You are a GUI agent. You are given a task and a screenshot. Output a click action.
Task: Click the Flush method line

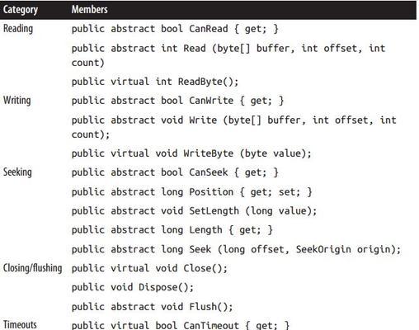point(152,307)
